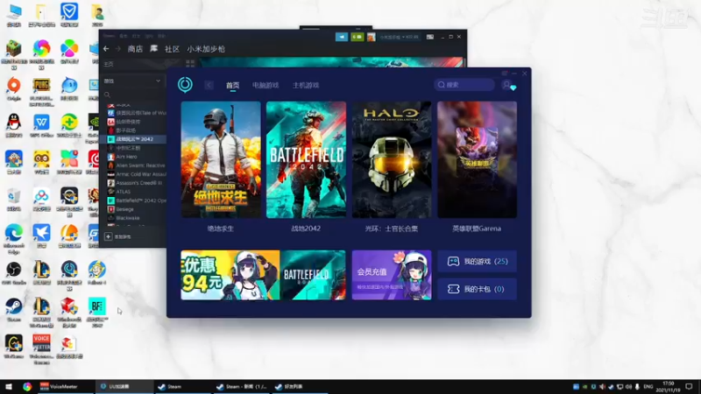701x394 pixels.
Task: Click the Steam 好友列表 taskbar button
Action: pos(300,386)
